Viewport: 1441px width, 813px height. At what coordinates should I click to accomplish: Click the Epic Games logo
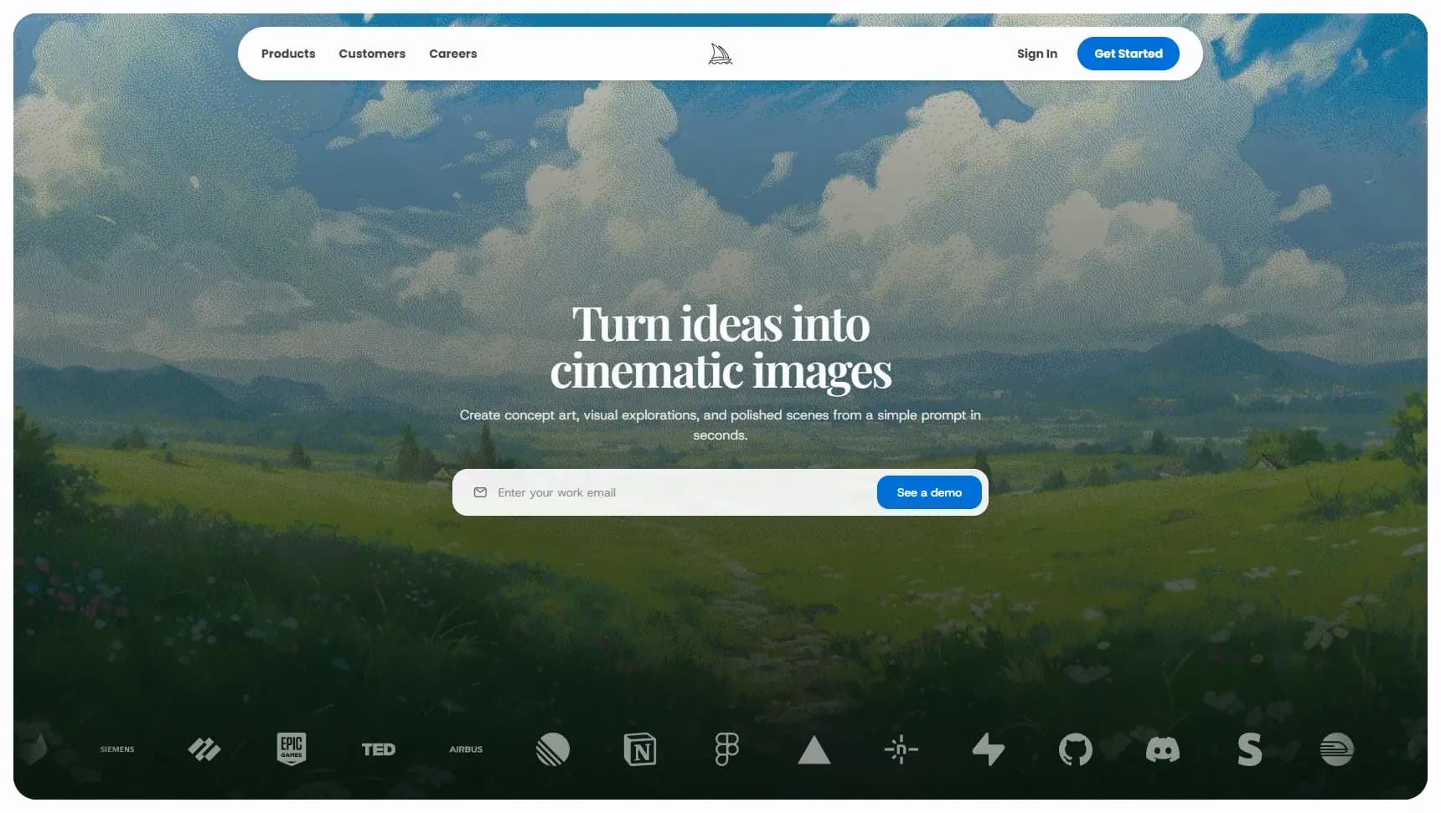coord(292,749)
